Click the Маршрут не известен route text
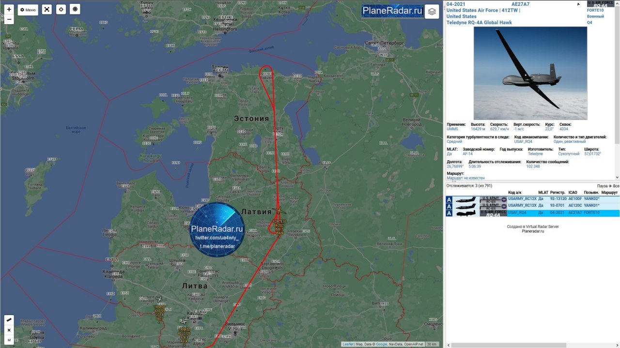This screenshot has height=348, width=620. pos(465,178)
